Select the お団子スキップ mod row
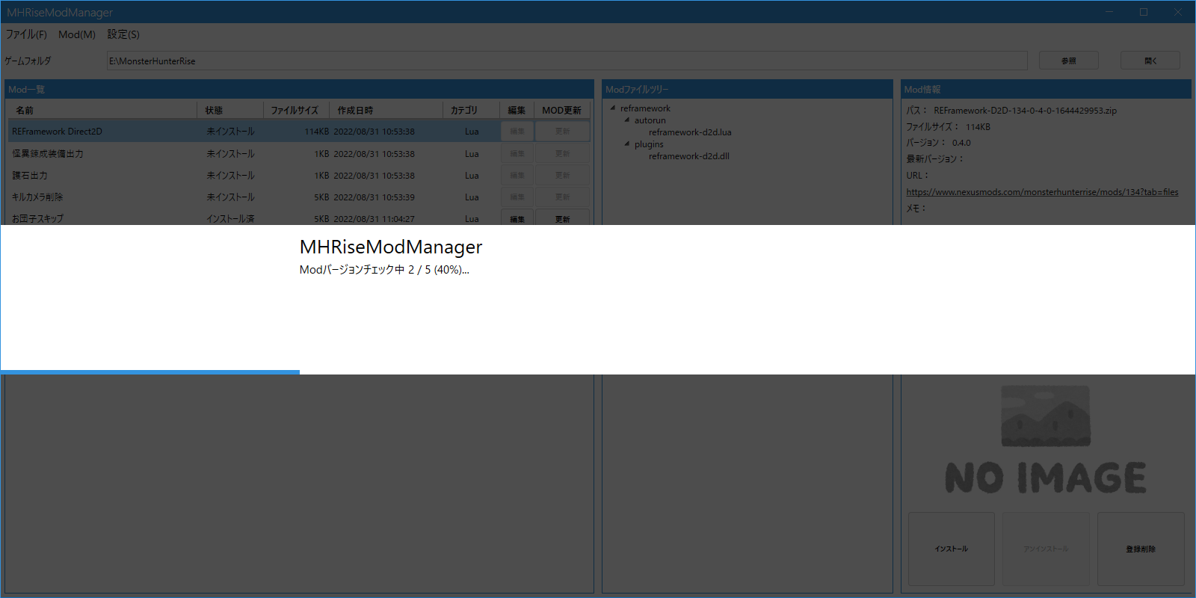Viewport: 1196px width, 598px height. tap(299, 217)
